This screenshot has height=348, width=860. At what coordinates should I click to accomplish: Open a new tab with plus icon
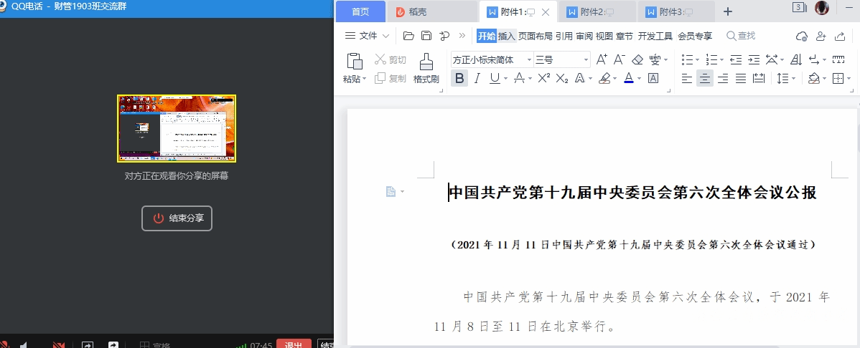[x=727, y=11]
